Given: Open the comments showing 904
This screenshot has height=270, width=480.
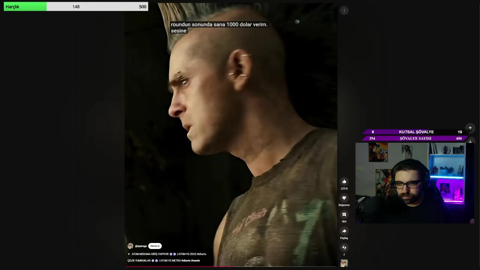Looking at the screenshot, I should point(344,214).
